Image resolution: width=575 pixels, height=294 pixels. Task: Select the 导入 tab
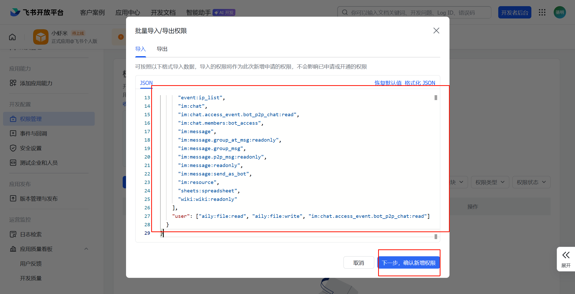pyautogui.click(x=140, y=49)
